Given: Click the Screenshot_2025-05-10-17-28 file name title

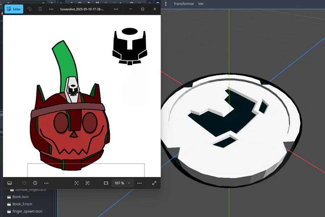Looking at the screenshot, I should [82, 9].
